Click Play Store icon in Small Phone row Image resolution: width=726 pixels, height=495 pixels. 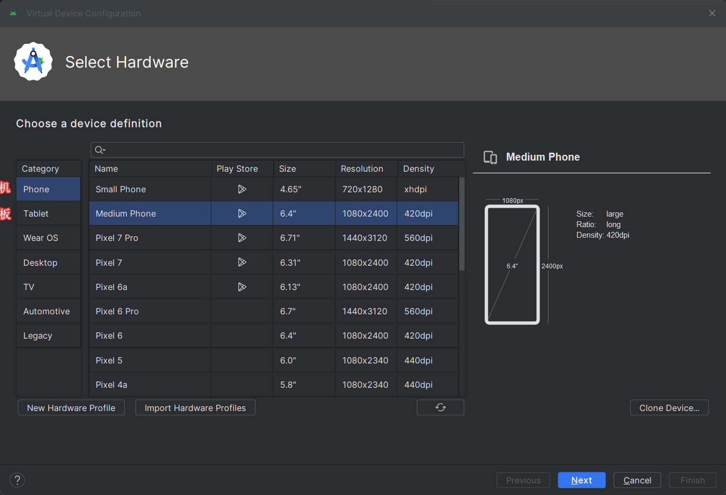pos(242,189)
